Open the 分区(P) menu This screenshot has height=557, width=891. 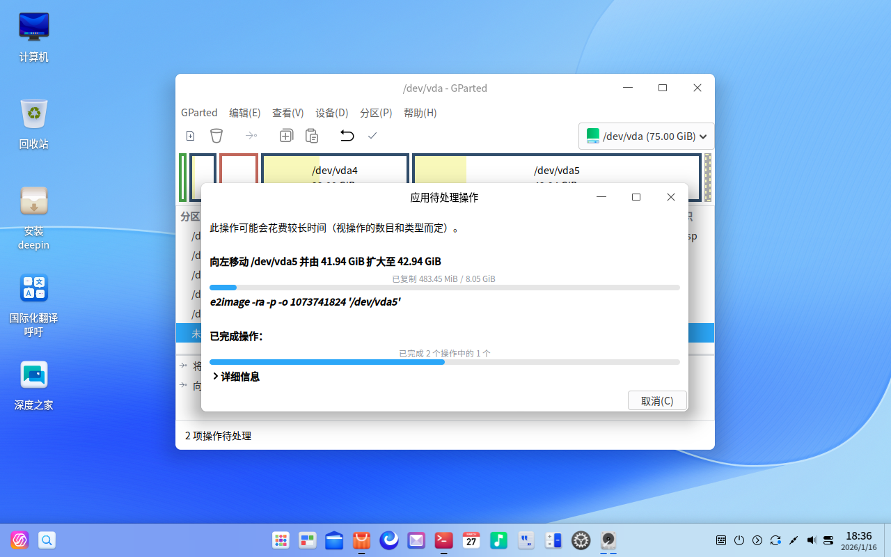click(376, 112)
